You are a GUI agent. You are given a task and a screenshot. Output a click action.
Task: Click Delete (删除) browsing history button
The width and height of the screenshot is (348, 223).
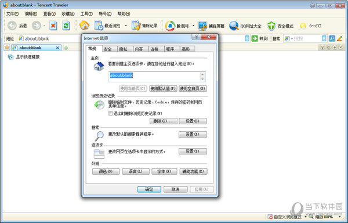coord(164,121)
